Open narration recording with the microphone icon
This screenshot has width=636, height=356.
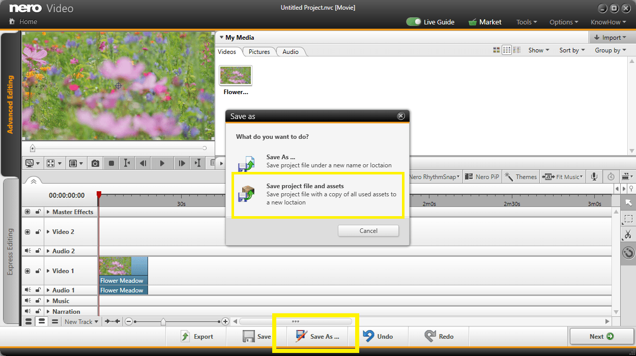pos(593,176)
